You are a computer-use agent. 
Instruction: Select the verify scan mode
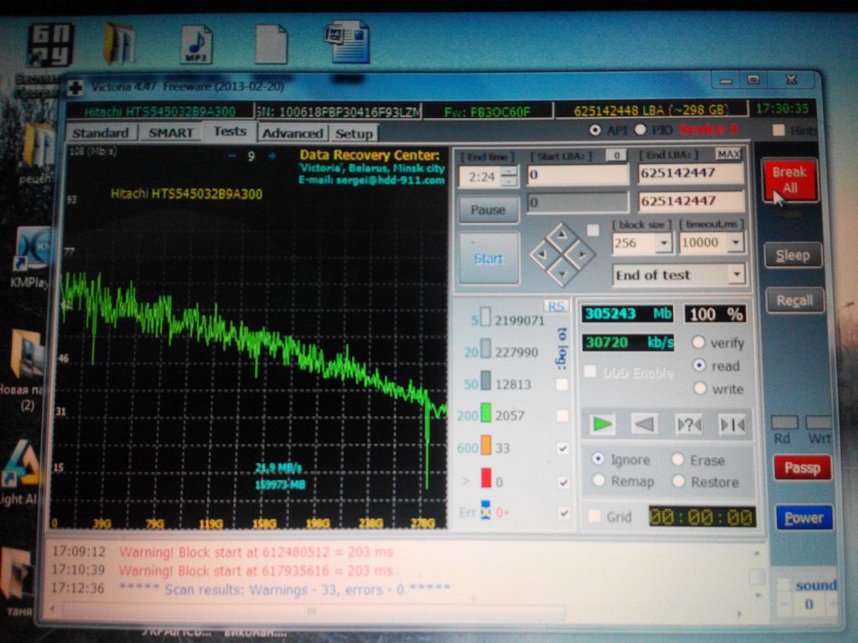click(698, 342)
